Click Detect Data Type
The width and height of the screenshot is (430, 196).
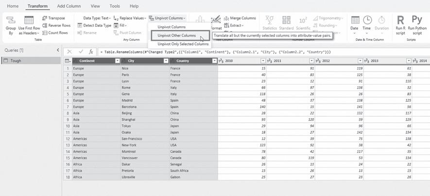tap(94, 25)
